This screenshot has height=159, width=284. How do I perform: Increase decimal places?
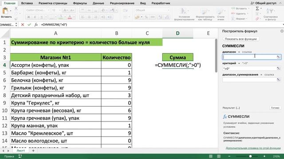pos(161,17)
